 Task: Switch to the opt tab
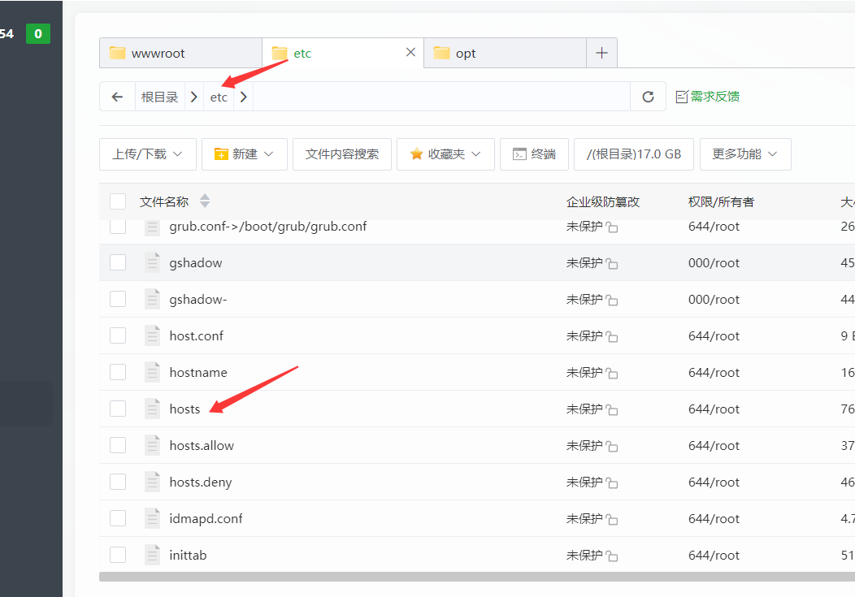click(x=505, y=53)
